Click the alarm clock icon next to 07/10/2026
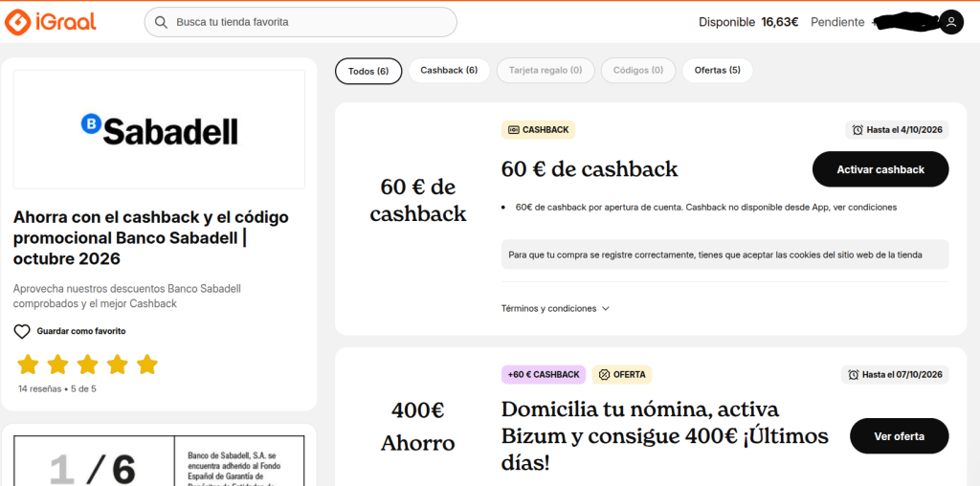 coord(854,375)
